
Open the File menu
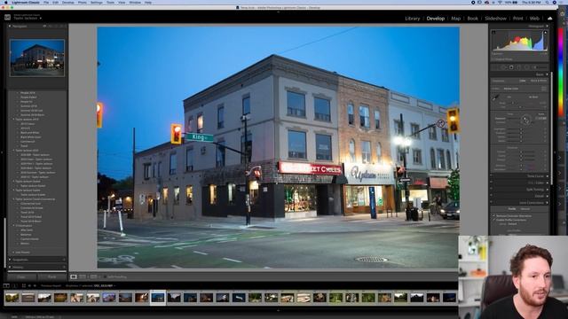point(46,3)
